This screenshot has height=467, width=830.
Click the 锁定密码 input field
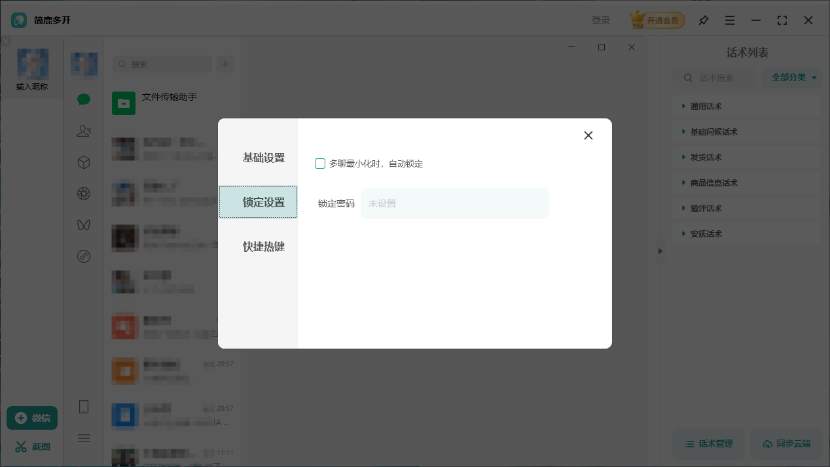tap(454, 203)
